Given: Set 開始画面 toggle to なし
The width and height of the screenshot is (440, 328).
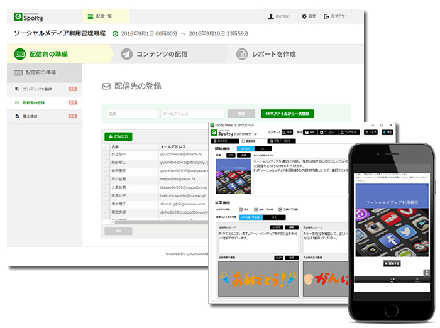Looking at the screenshot, I should tap(263, 149).
